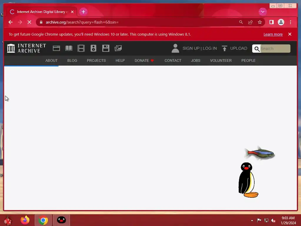Open the network tray icon
301x226 pixels.
[x=266, y=220]
